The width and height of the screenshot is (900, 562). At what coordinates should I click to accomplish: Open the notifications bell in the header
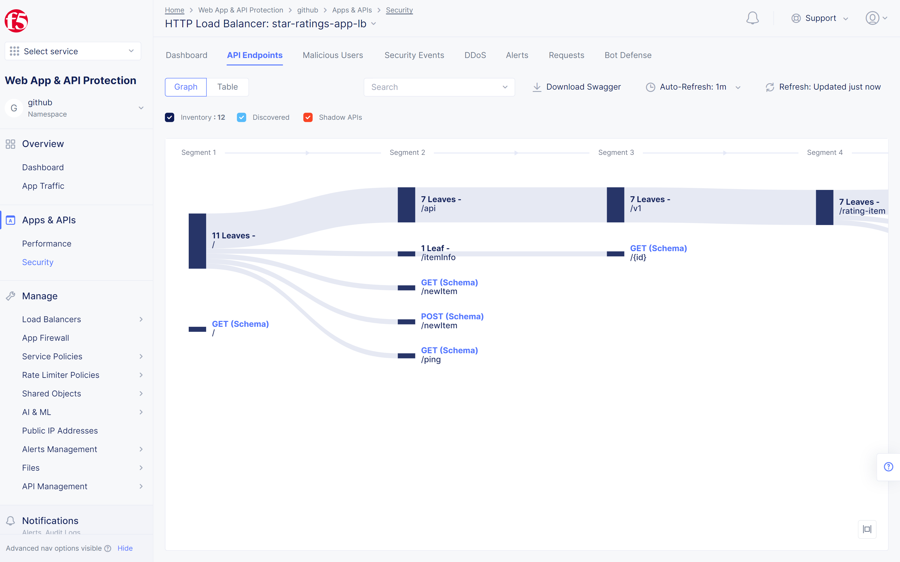pos(752,18)
